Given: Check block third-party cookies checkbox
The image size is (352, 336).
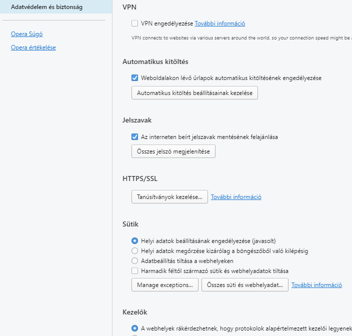Looking at the screenshot, I should [134, 270].
